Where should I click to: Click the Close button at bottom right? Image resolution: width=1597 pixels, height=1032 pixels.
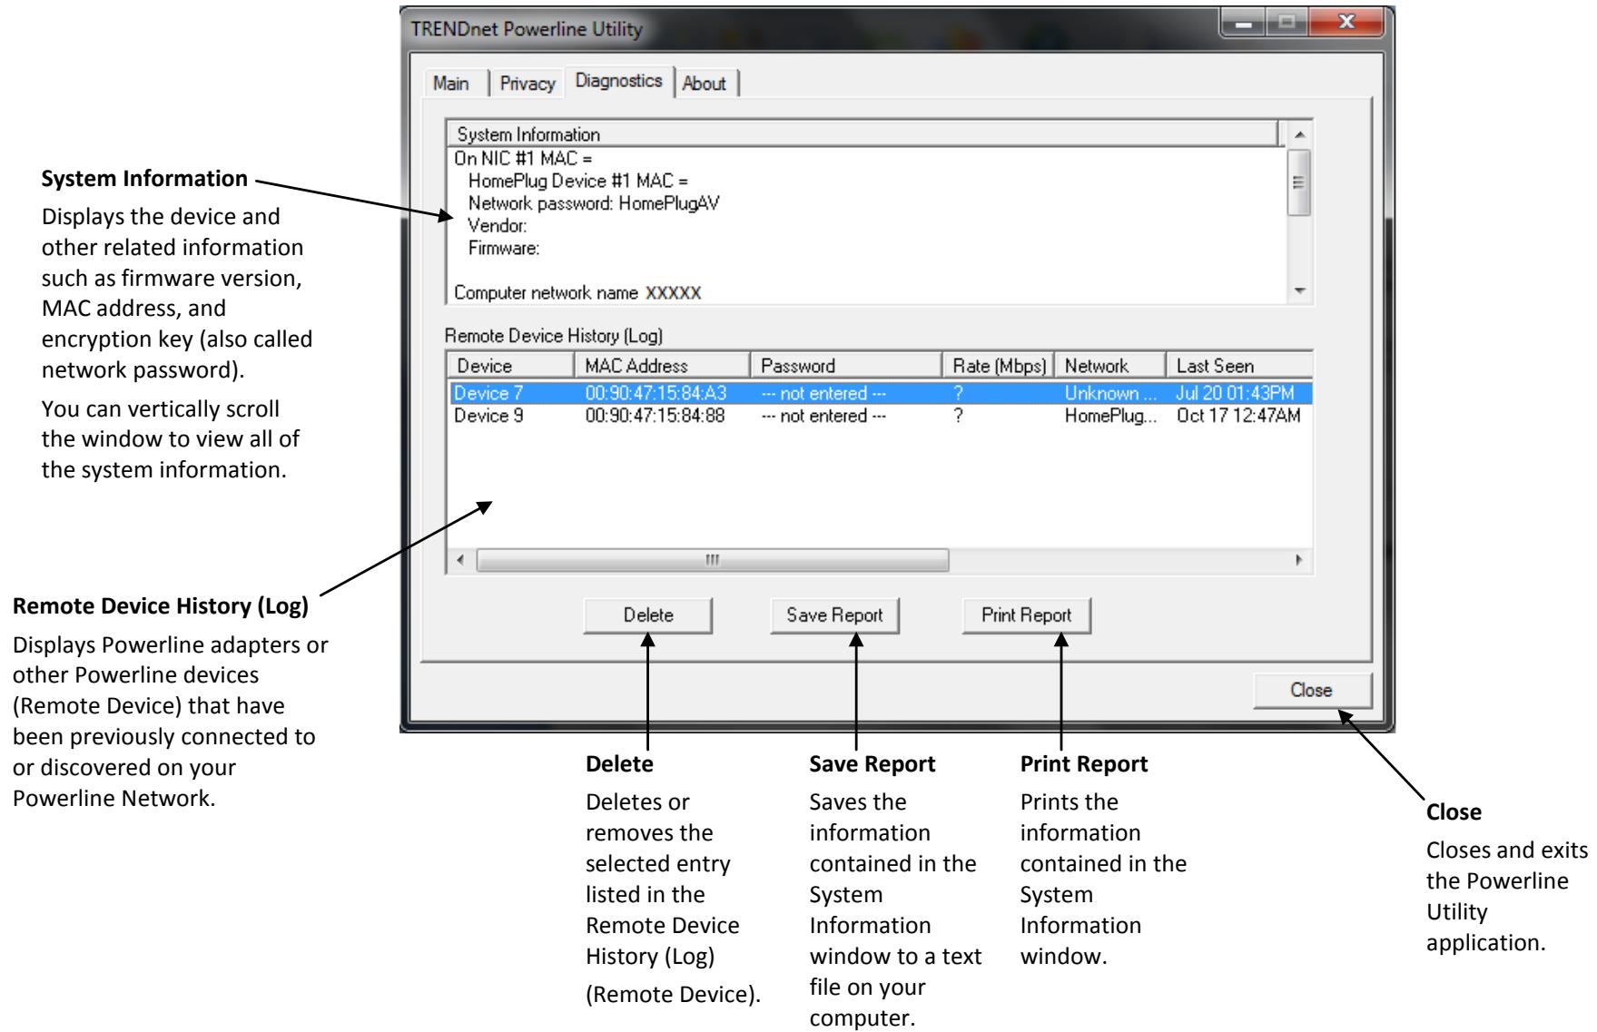click(x=1312, y=691)
